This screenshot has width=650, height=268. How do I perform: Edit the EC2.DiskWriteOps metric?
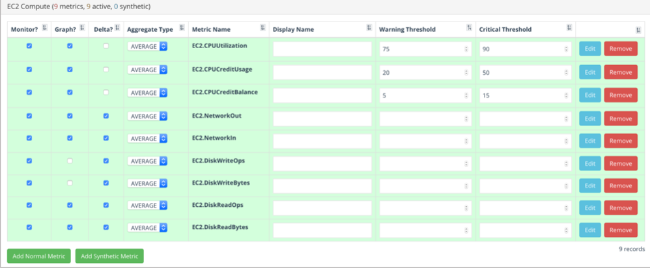tap(590, 163)
